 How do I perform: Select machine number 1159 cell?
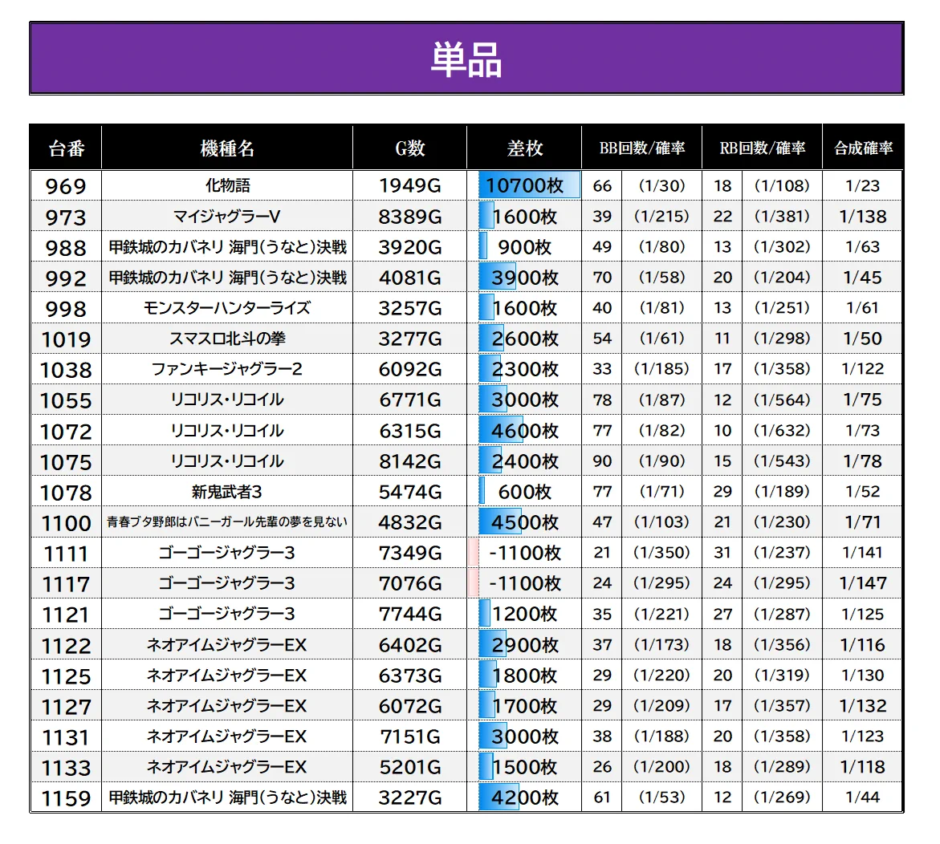point(66,798)
